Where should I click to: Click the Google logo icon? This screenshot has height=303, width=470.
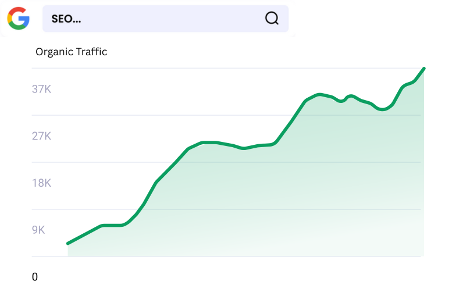(18, 19)
